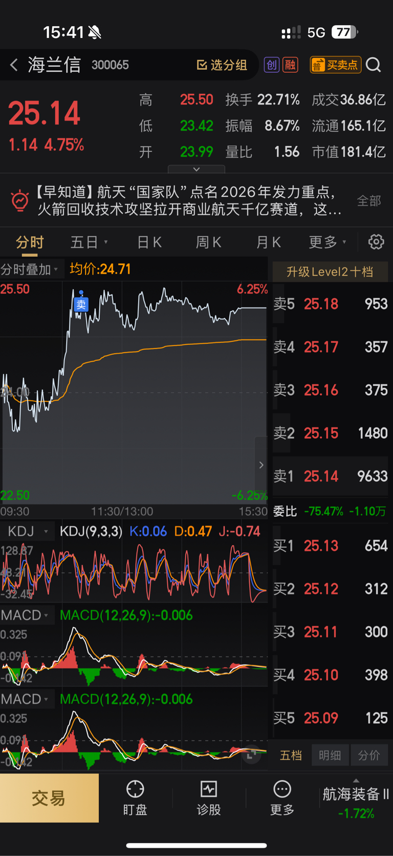Tap the 买1 25.13 bid row

[330, 545]
